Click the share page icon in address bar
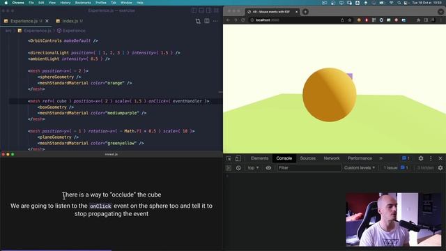446x251 pixels. point(342,20)
